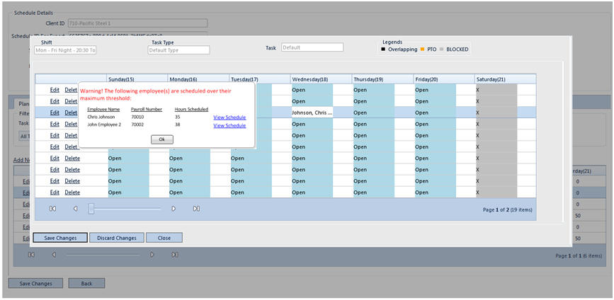Click Page 1 of 2 (19 items) text

[x=508, y=210]
